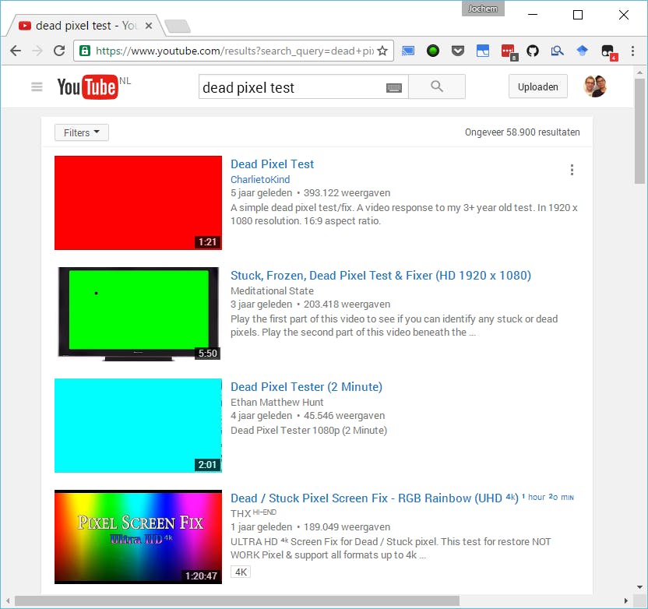Open the GitHub Octocat extension
Image resolution: width=648 pixels, height=609 pixels.
click(533, 50)
